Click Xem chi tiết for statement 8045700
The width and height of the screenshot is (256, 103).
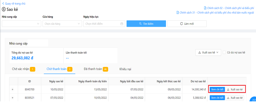(217, 90)
